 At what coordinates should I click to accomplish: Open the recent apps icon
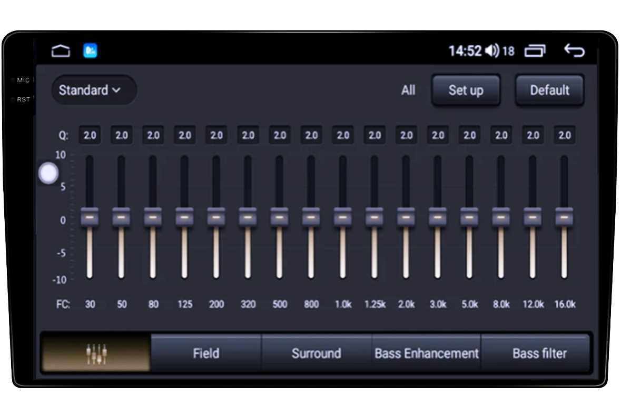coord(535,51)
